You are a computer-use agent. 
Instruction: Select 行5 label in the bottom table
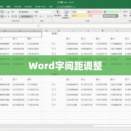[x=54, y=105]
